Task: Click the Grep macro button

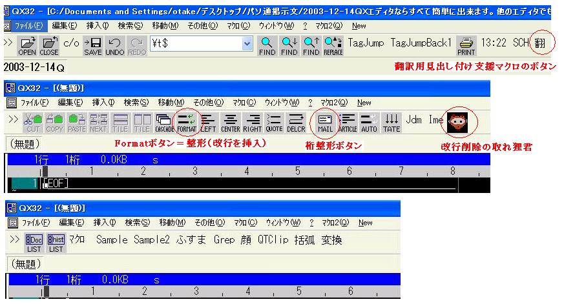Action: coord(224,239)
